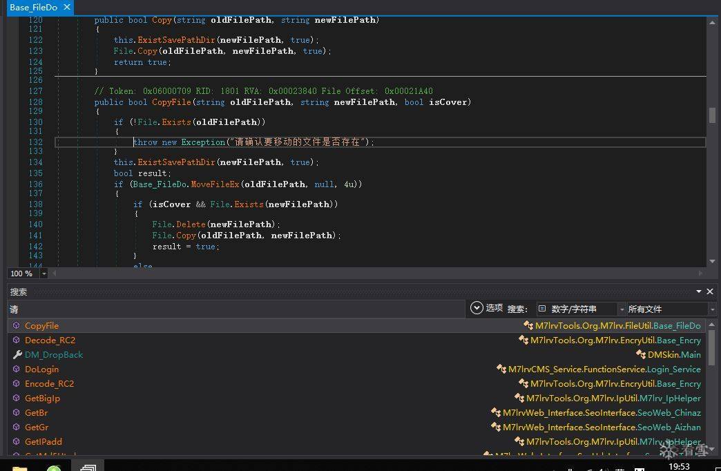Click the wrench property icon beside DM_DropBack
The image size is (721, 471).
click(17, 354)
